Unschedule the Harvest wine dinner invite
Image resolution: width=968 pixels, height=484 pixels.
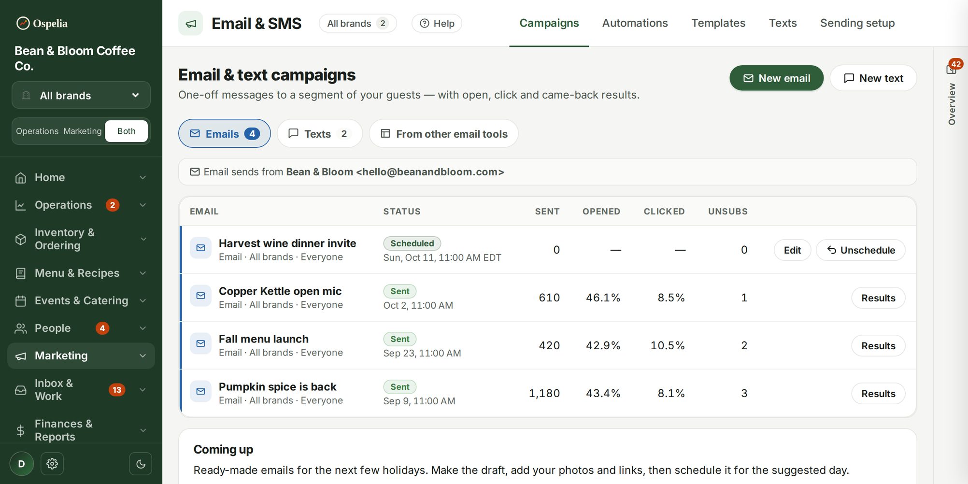861,250
